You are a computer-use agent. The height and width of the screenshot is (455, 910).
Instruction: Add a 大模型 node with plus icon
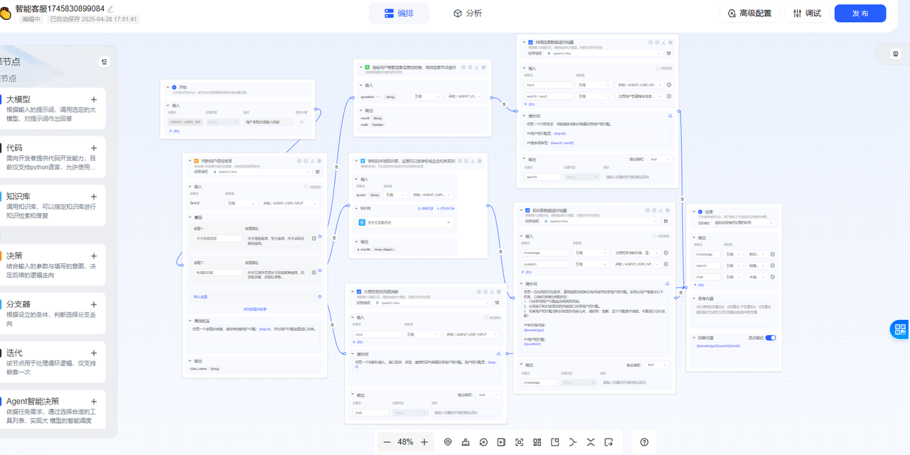[93, 99]
